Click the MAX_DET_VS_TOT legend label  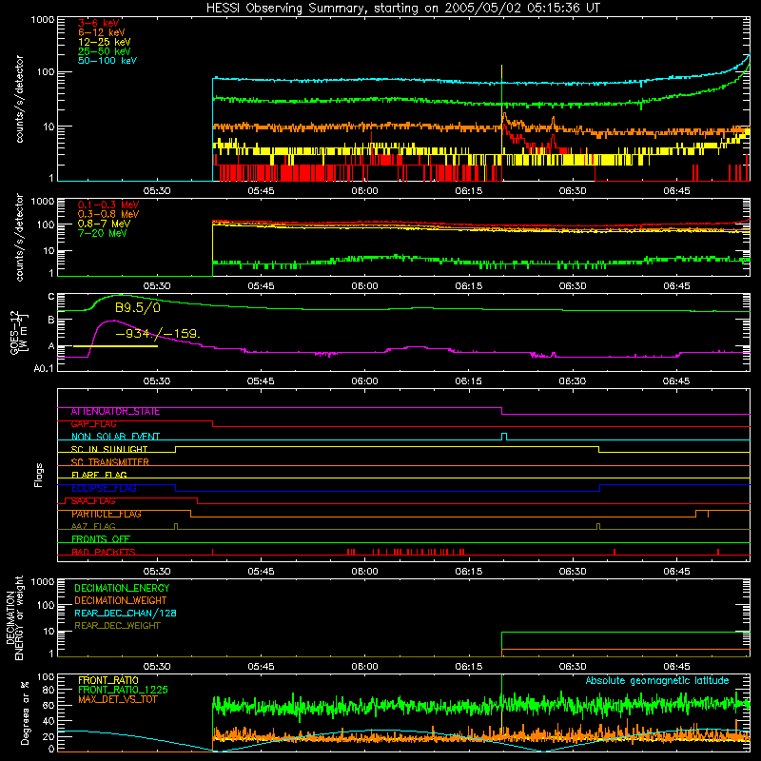coord(117,699)
